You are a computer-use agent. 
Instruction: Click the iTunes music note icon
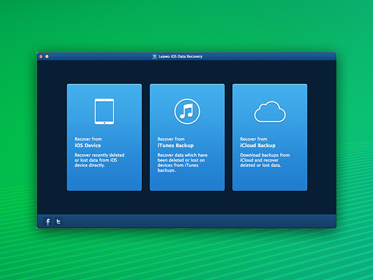tap(187, 111)
